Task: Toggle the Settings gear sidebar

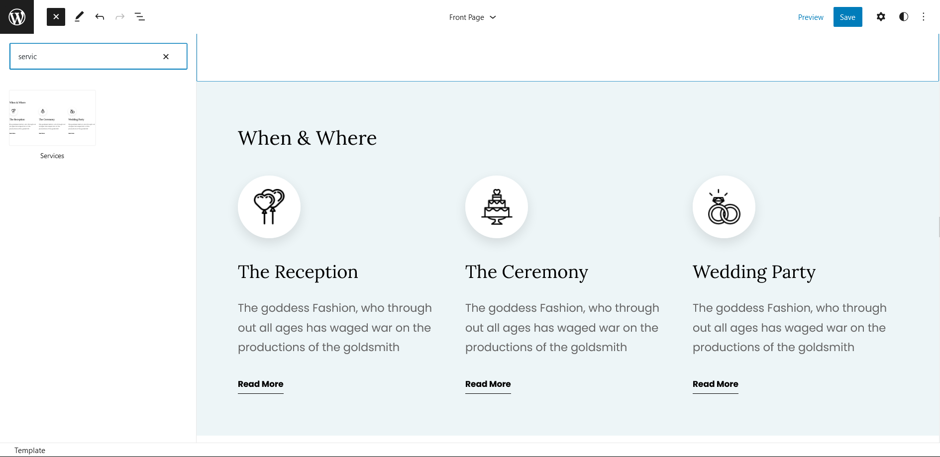Action: 881,17
